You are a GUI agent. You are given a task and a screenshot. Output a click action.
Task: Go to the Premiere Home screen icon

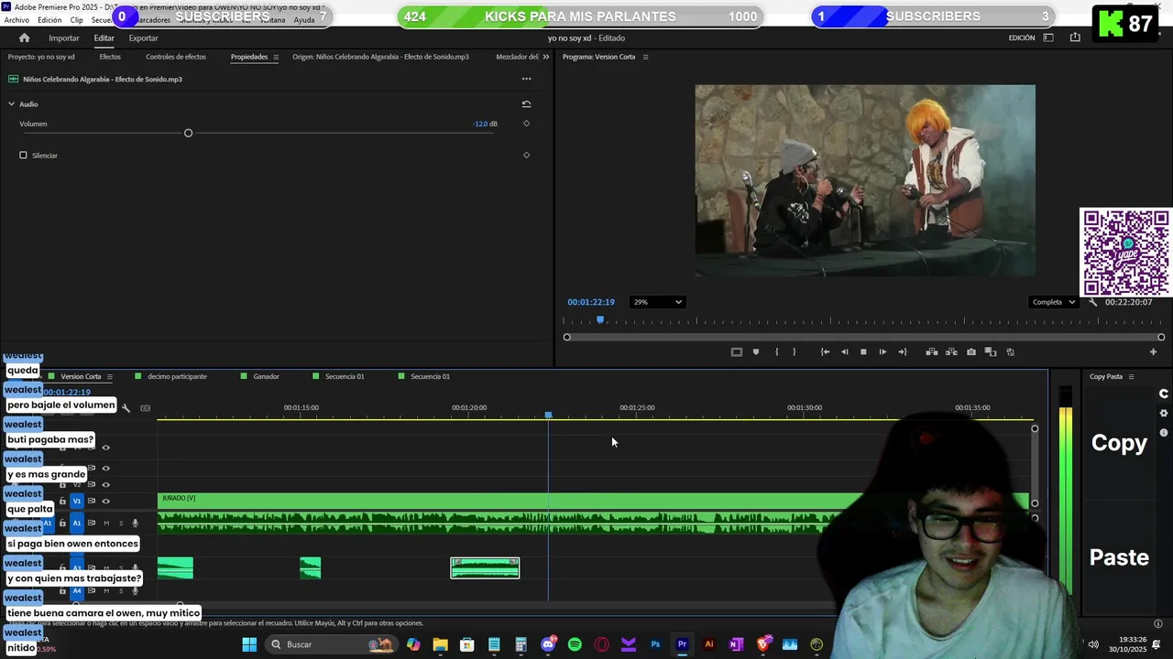(25, 38)
